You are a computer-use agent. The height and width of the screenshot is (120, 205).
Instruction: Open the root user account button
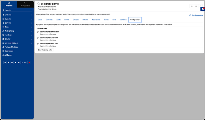point(24,63)
